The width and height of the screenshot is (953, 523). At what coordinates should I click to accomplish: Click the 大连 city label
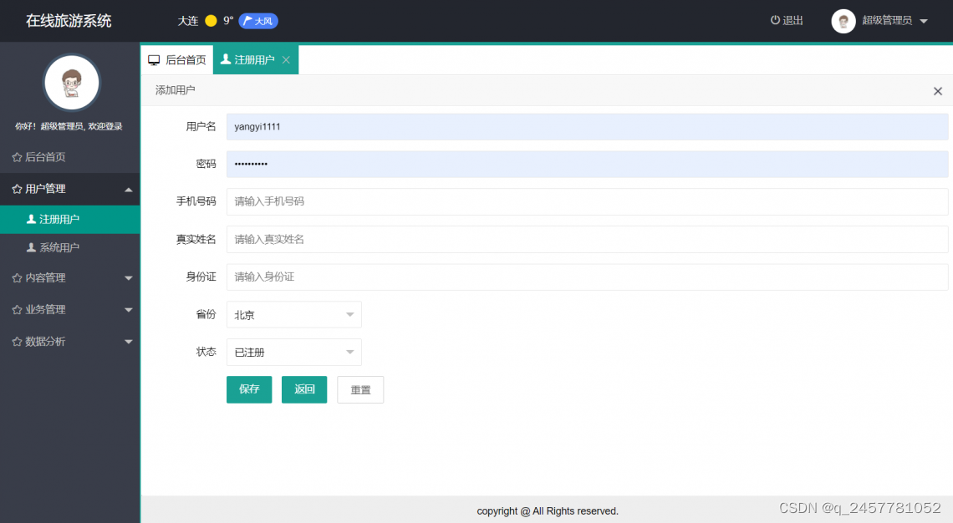[x=188, y=21]
